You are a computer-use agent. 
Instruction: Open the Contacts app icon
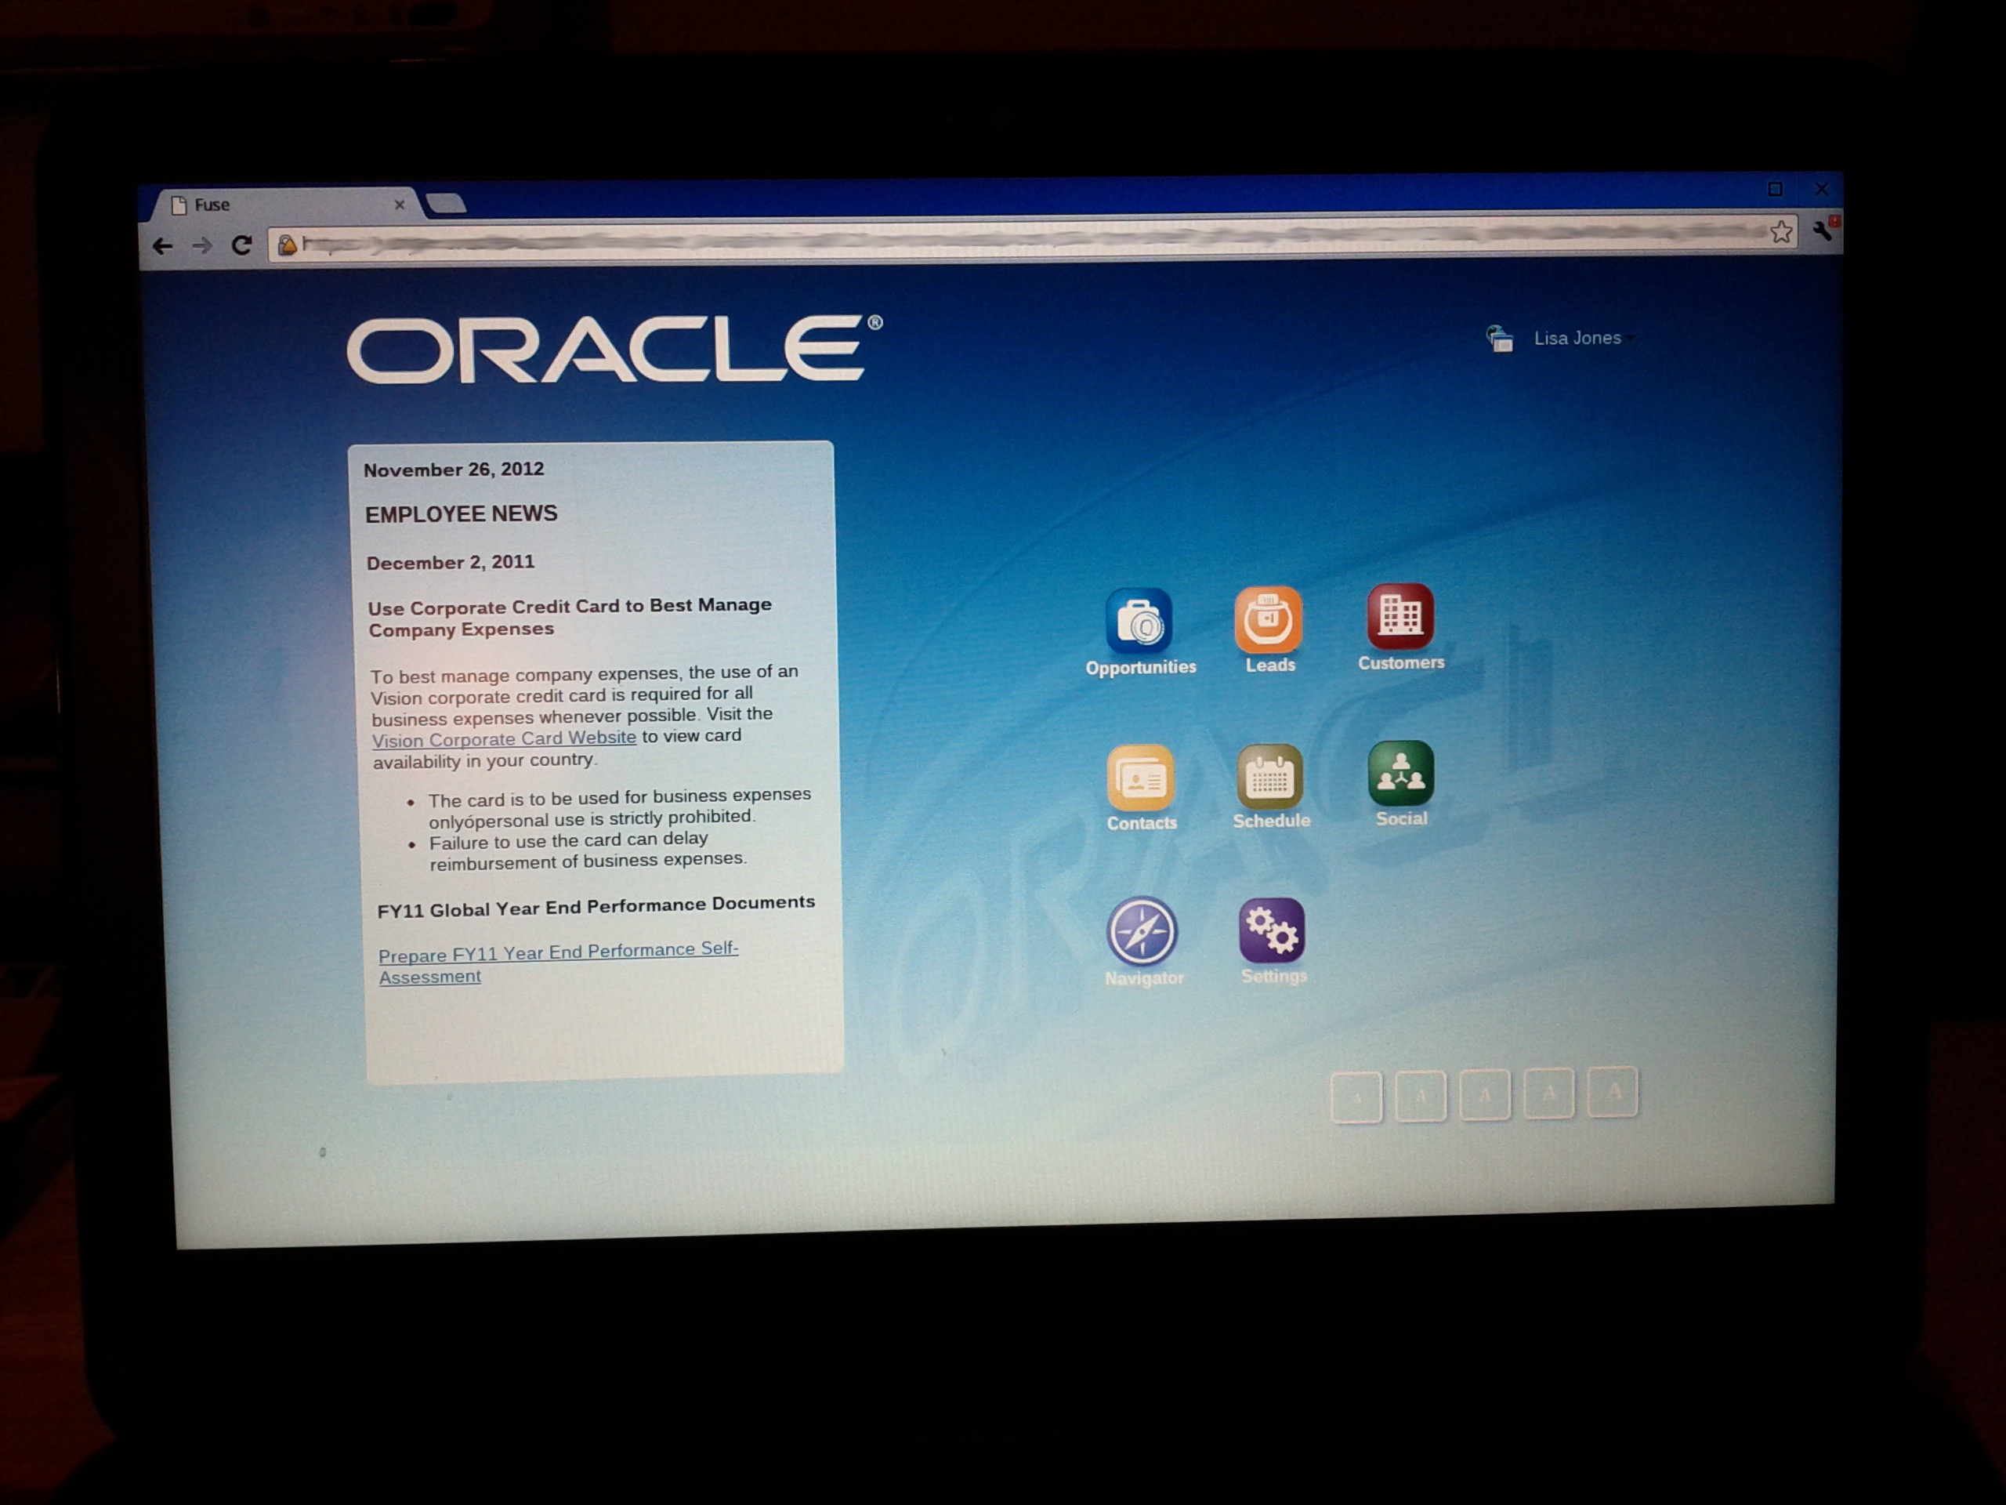[1140, 778]
